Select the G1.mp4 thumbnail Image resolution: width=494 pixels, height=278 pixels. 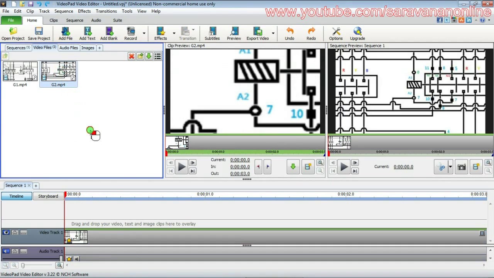20,74
